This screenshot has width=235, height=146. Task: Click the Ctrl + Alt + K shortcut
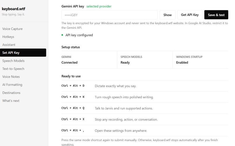(73, 97)
